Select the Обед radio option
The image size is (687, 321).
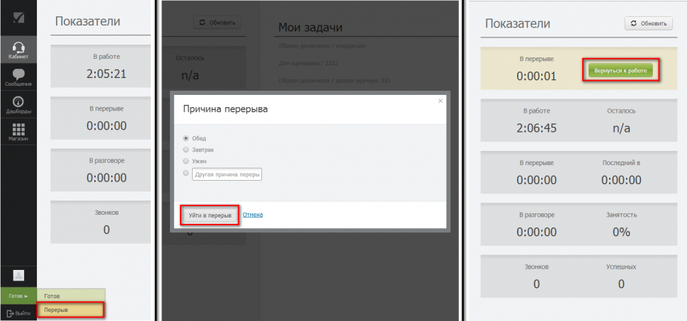[186, 138]
